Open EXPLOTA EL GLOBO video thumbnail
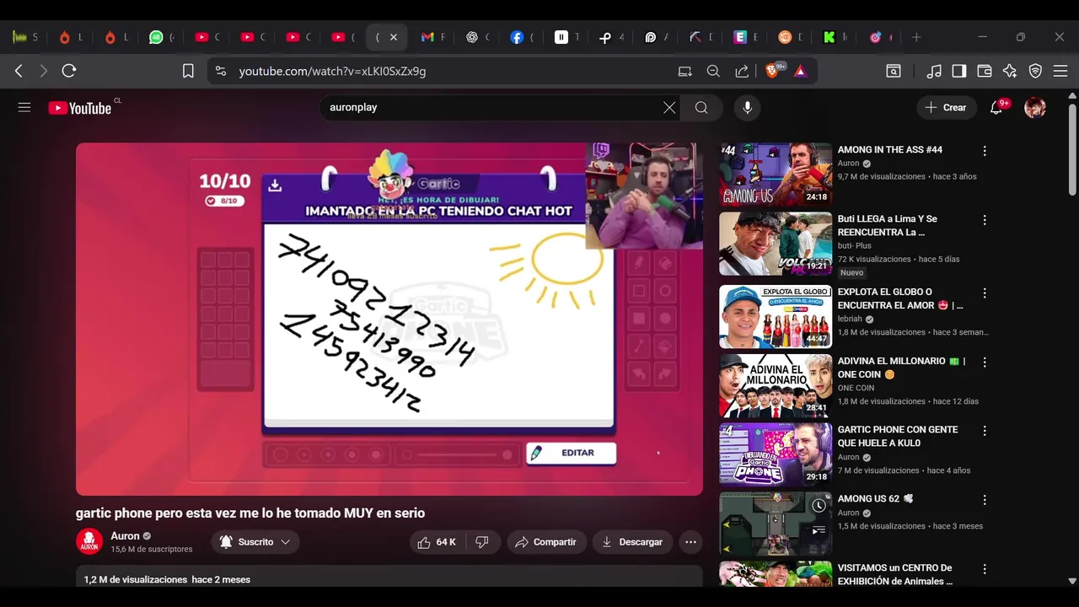Image resolution: width=1079 pixels, height=607 pixels. 776,317
